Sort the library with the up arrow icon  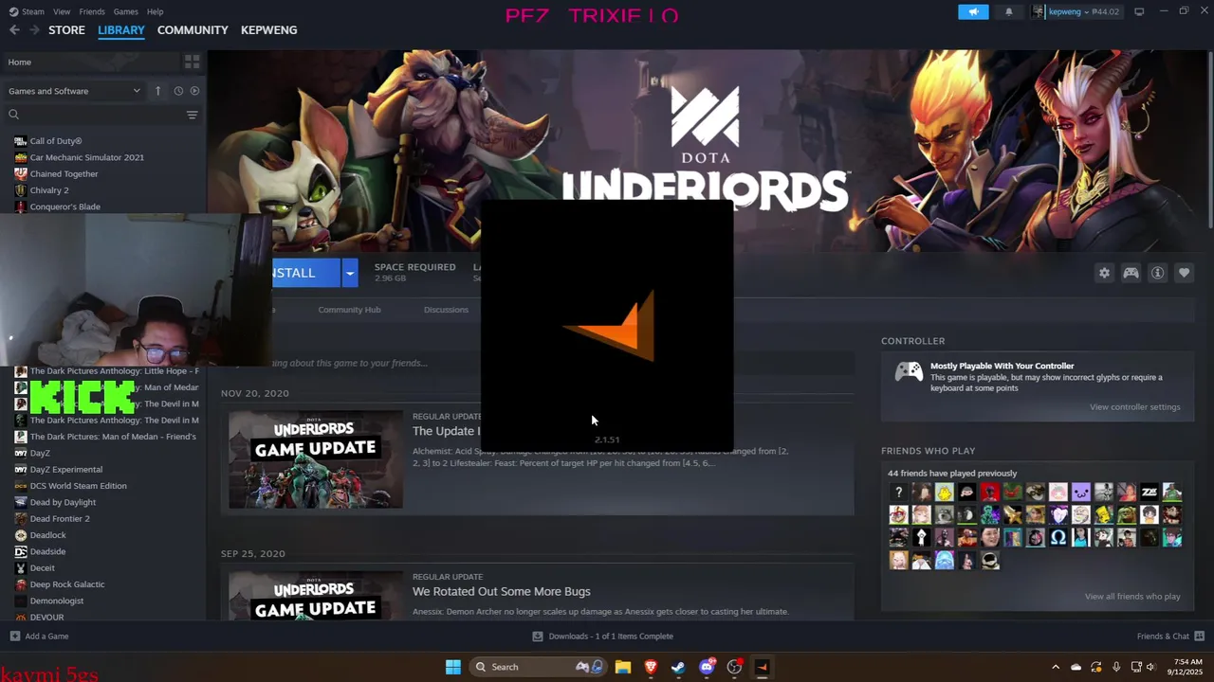point(157,91)
